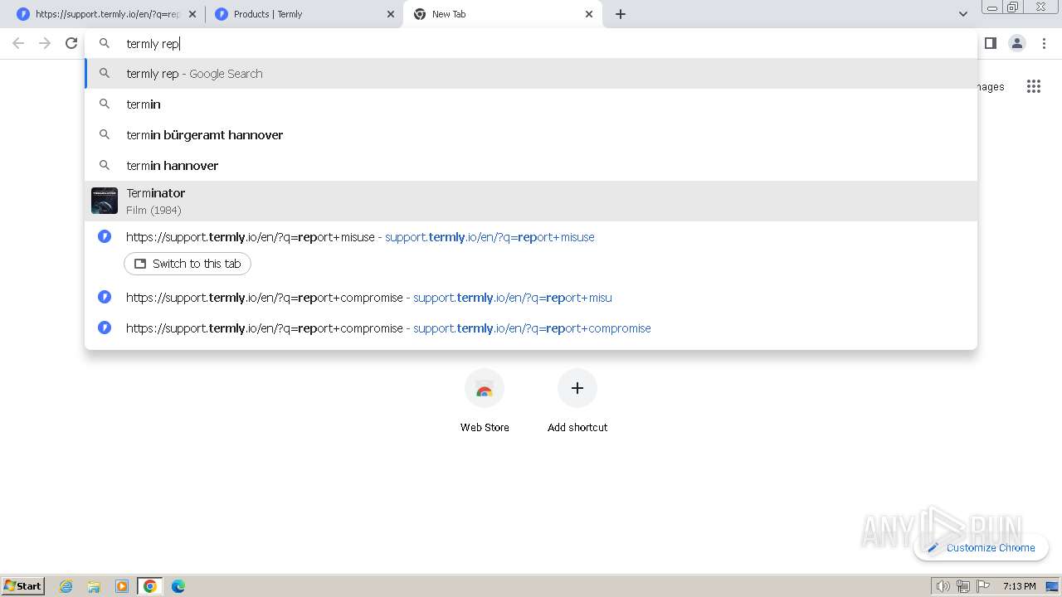Click the Termly favicon on the report+misuse row
Screen dimensions: 1062x597
pos(105,236)
